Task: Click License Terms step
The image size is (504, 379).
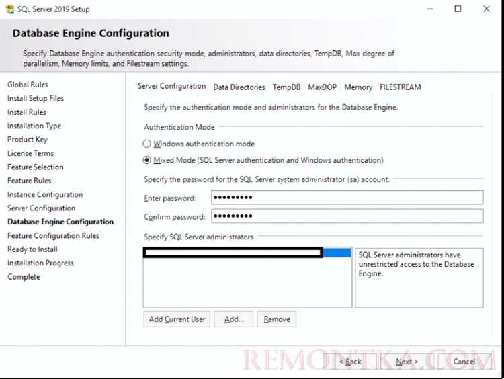Action: coord(30,153)
